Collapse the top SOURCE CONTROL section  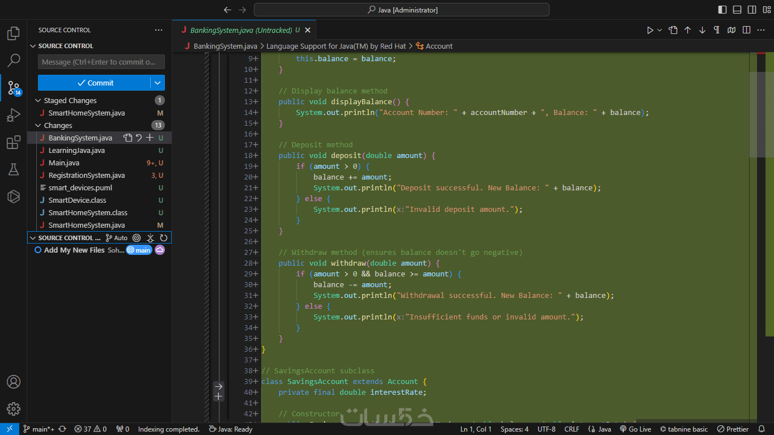33,46
